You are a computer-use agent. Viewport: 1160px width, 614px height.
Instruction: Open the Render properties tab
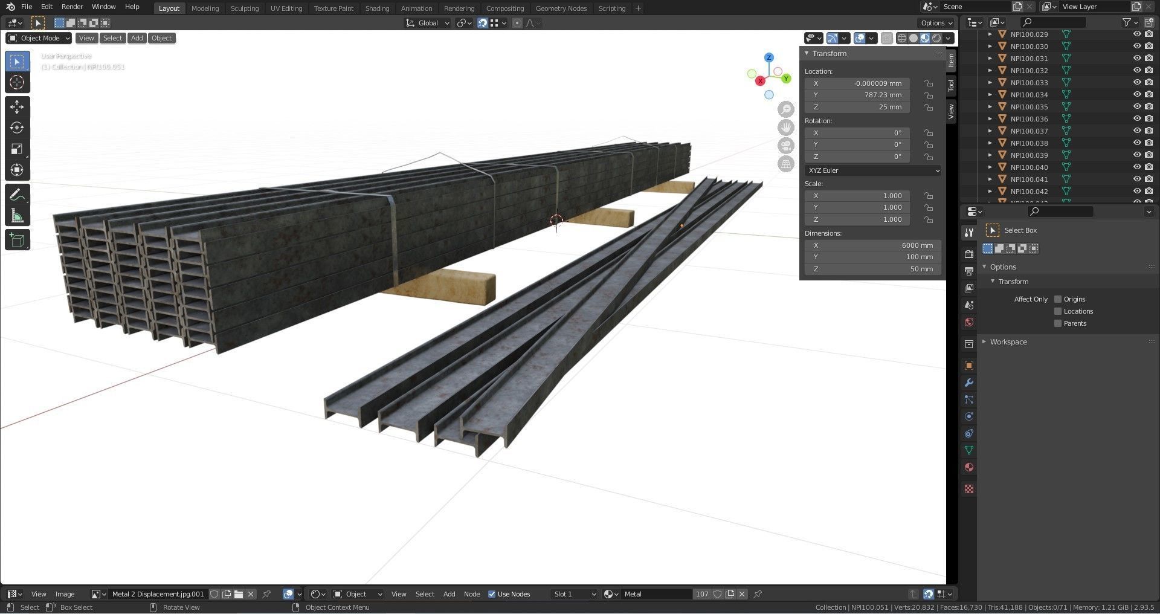tap(969, 254)
